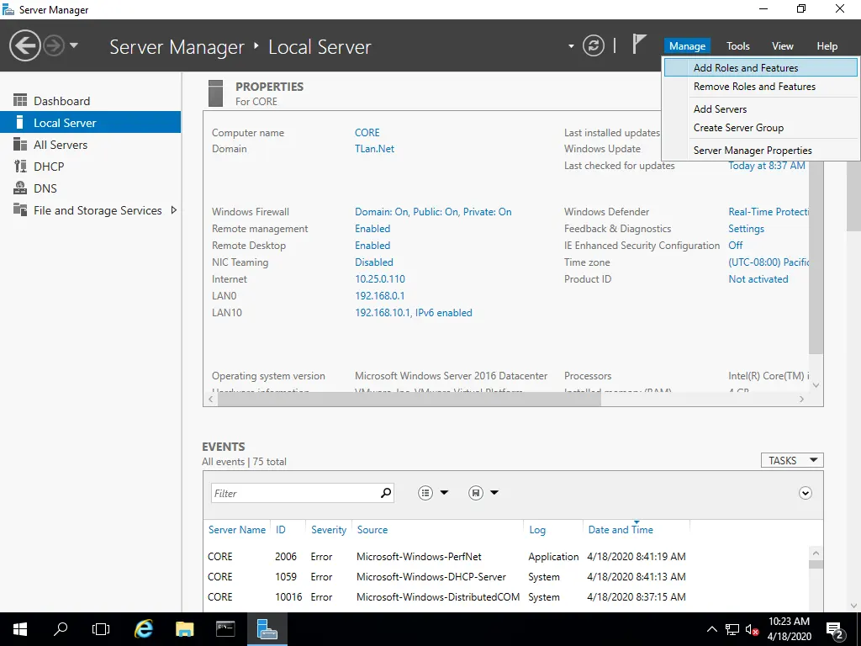The image size is (861, 646).
Task: Open the navigation history dropdown arrow
Action: pos(74,45)
